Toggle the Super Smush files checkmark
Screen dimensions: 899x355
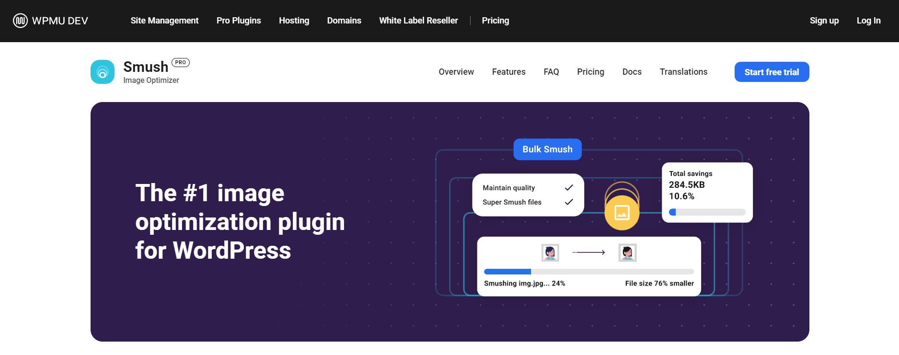click(569, 202)
